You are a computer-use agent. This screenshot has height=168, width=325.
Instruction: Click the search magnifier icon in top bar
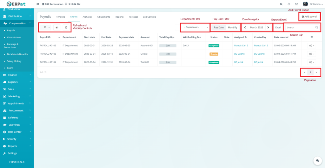click(281, 4)
